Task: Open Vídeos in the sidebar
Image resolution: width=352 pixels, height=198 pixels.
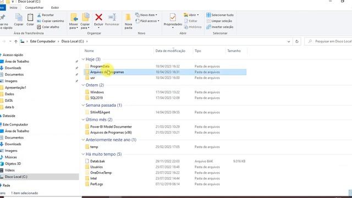Action: [10, 170]
